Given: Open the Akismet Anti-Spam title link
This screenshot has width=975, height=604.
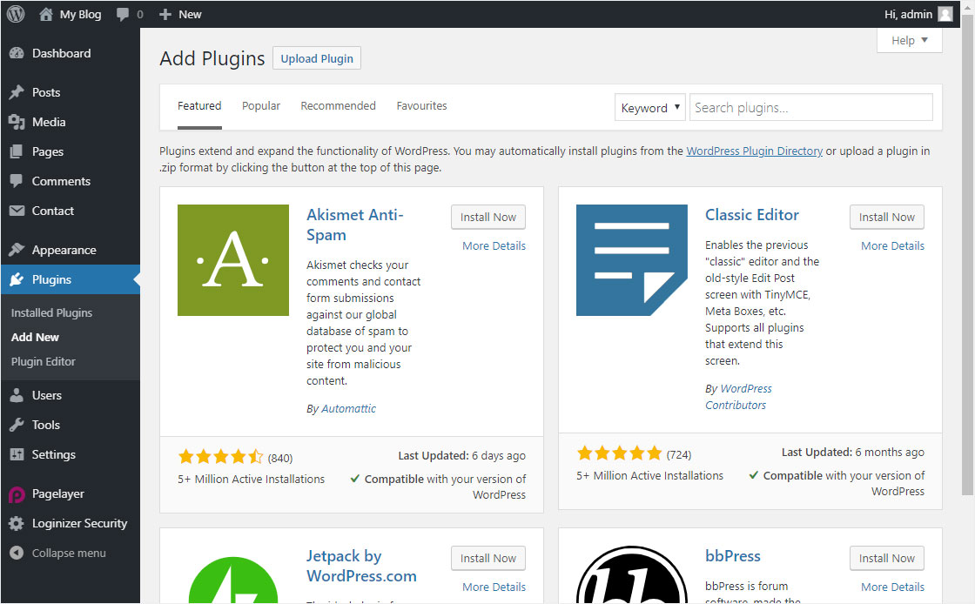Looking at the screenshot, I should tap(355, 225).
